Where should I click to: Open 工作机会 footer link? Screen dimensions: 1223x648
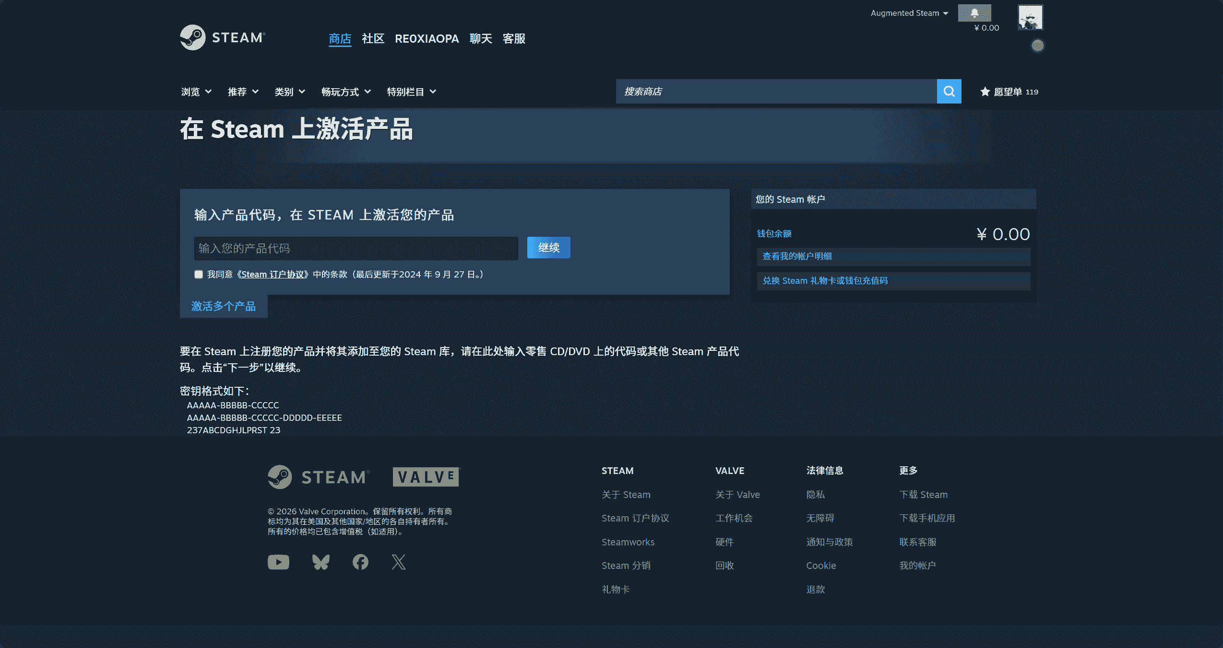tap(734, 518)
